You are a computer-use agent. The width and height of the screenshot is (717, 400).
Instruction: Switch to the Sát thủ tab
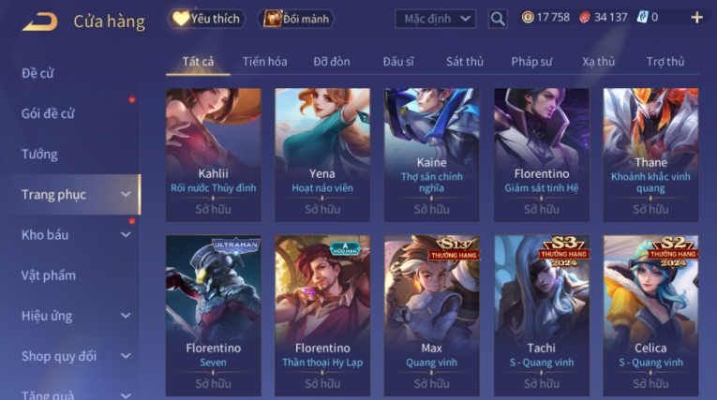pyautogui.click(x=465, y=62)
